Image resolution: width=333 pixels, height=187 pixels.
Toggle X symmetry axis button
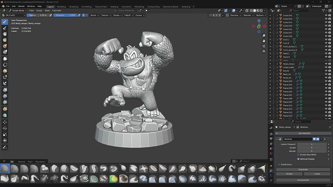214,15
